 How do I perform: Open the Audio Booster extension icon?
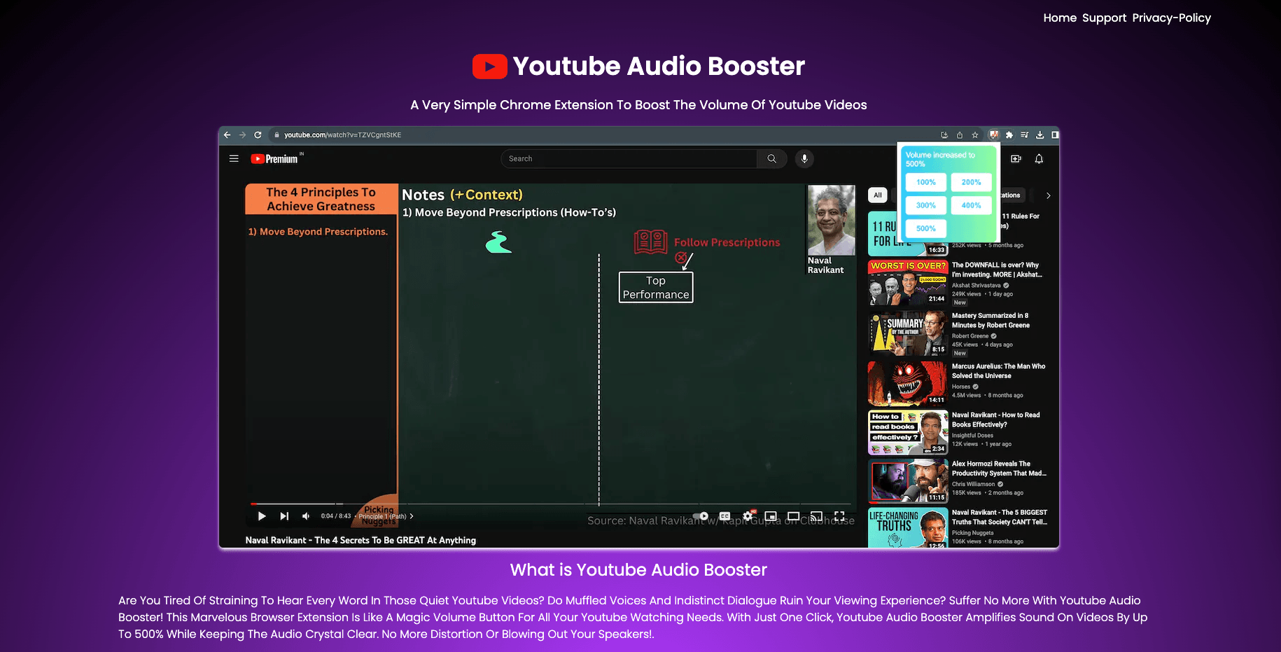tap(994, 135)
